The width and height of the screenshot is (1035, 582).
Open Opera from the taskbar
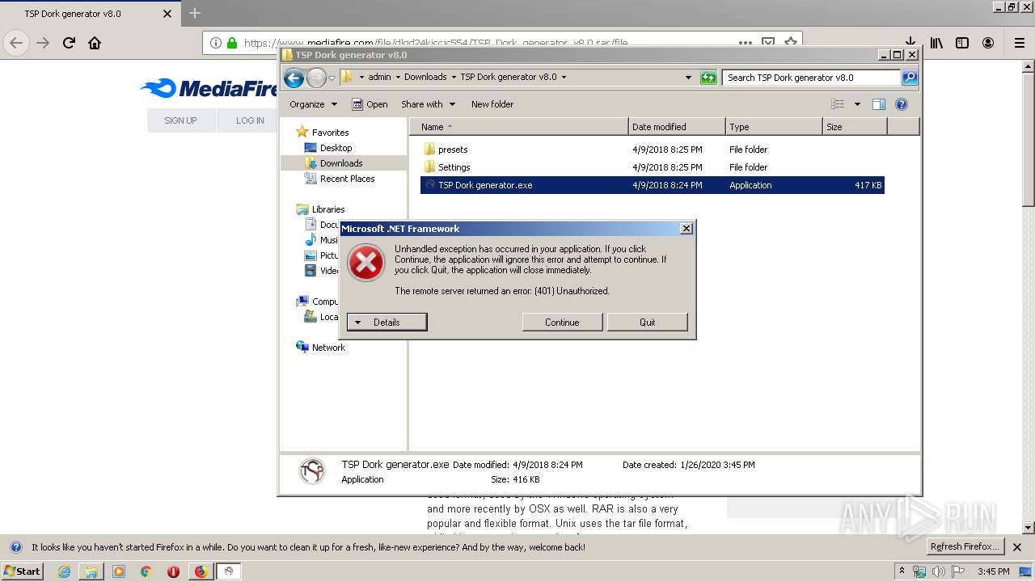173,571
